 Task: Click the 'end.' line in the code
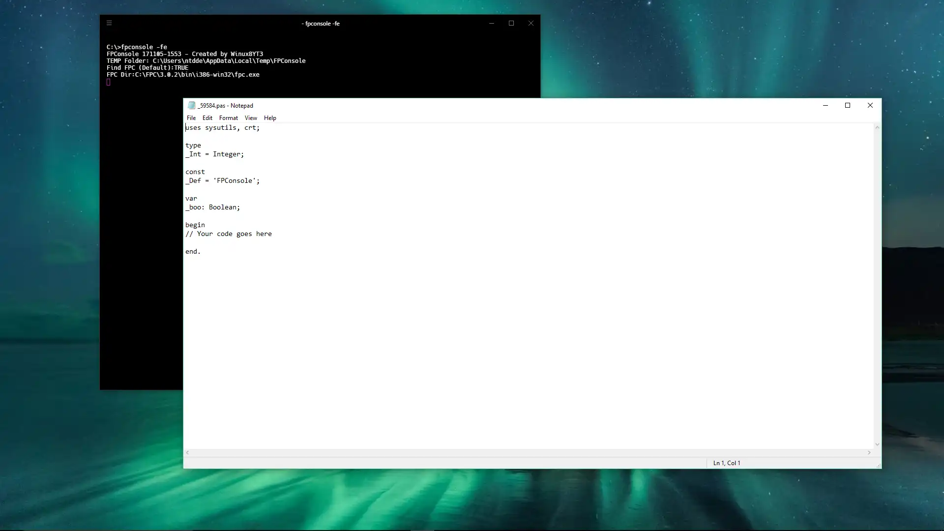(x=193, y=252)
